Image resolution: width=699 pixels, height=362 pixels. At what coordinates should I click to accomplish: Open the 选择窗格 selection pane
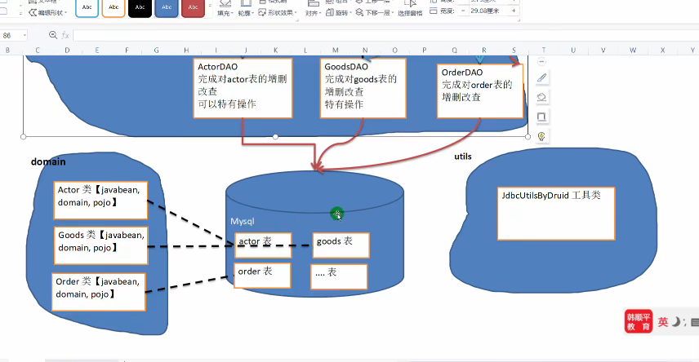pyautogui.click(x=410, y=9)
